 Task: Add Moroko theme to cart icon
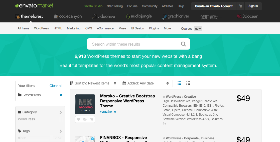[x=92, y=119]
